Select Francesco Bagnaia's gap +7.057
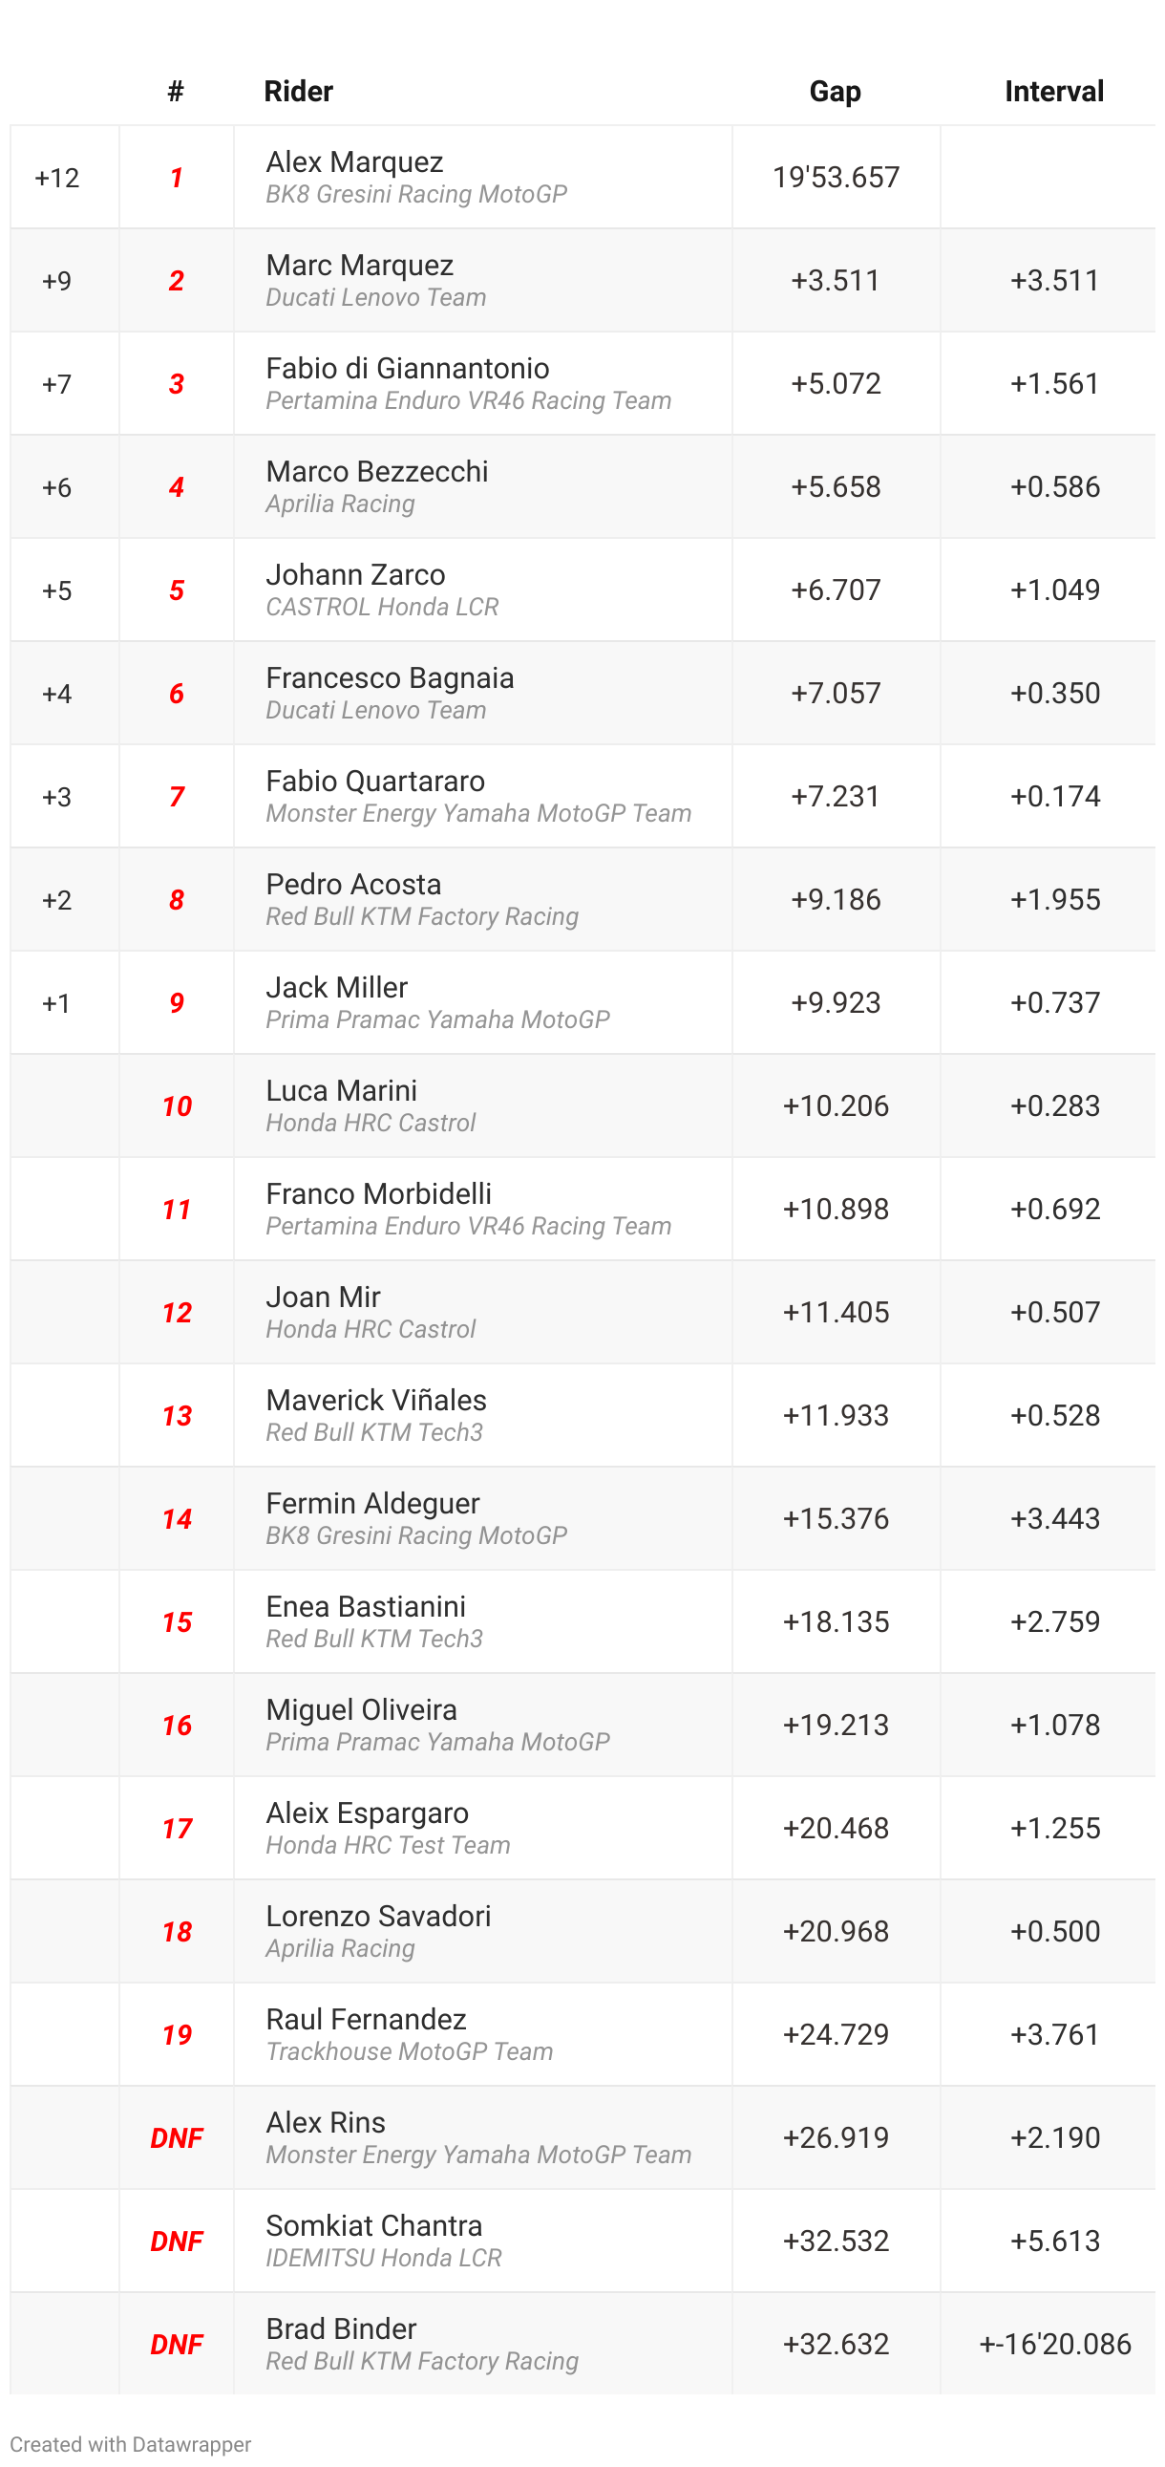The width and height of the screenshot is (1165, 2467). click(835, 693)
